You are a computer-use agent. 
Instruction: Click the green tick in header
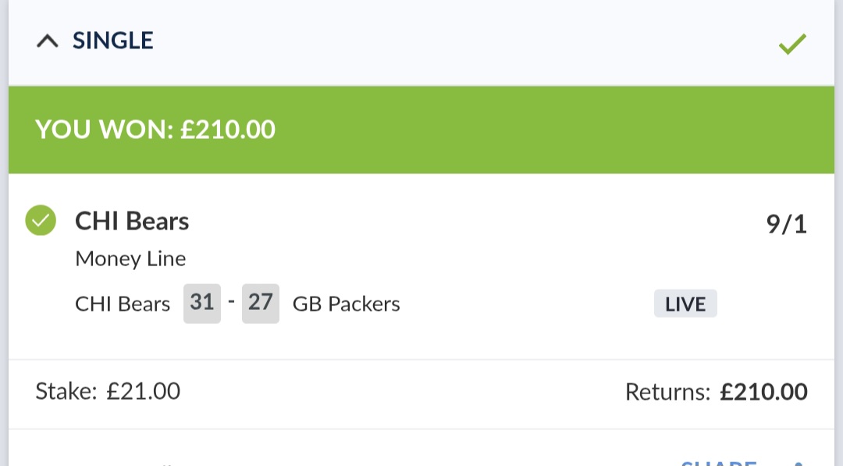(791, 44)
